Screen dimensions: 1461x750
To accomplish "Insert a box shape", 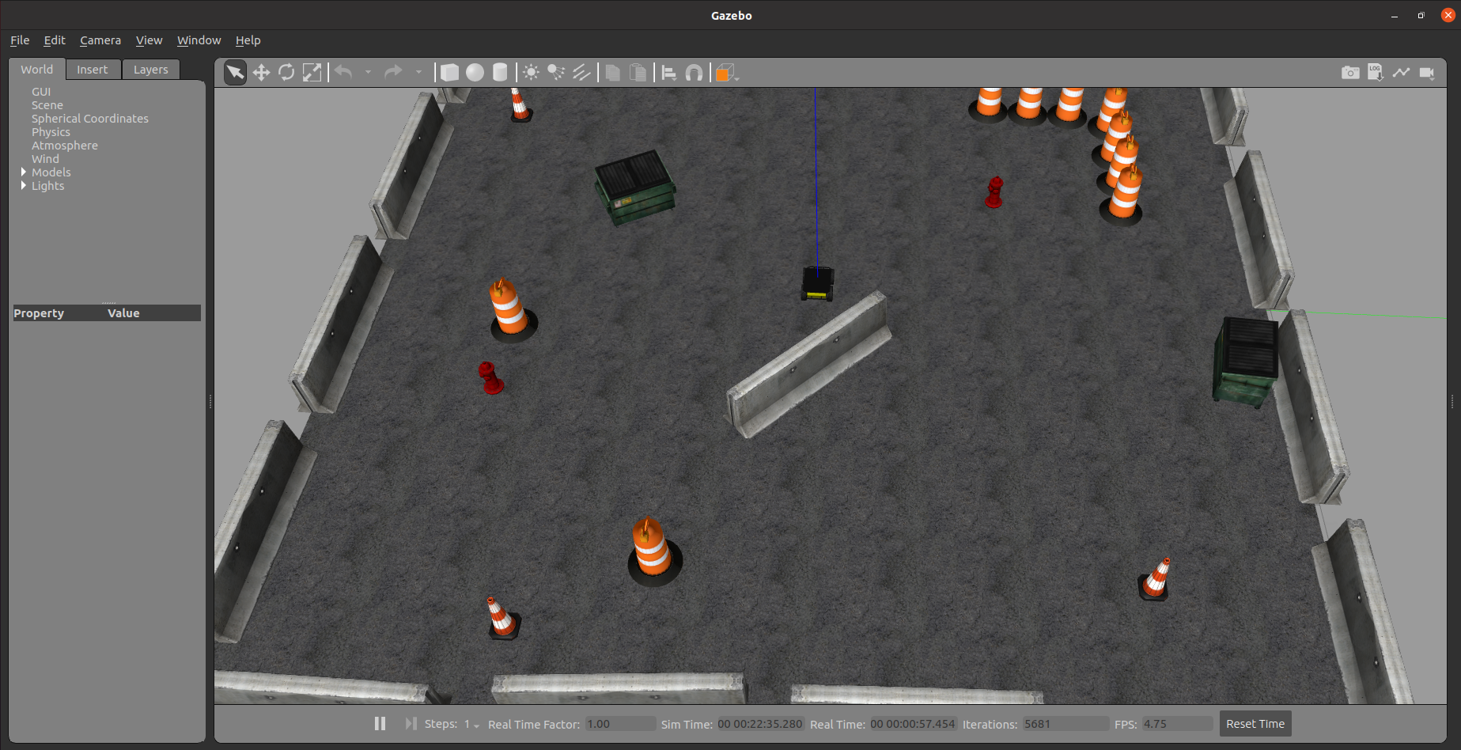I will pyautogui.click(x=449, y=73).
